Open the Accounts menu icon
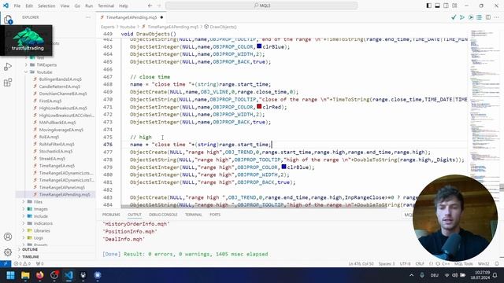 tap(8, 237)
